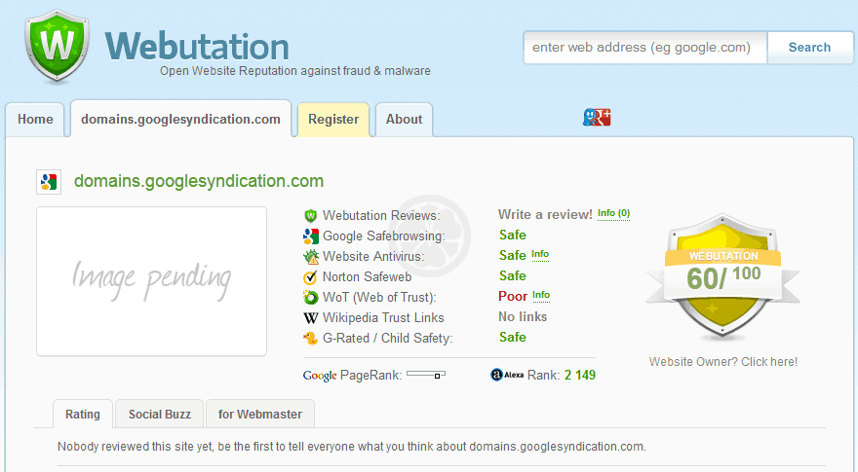Click Info (0) link next to reviews
858x472 pixels.
pos(613,213)
